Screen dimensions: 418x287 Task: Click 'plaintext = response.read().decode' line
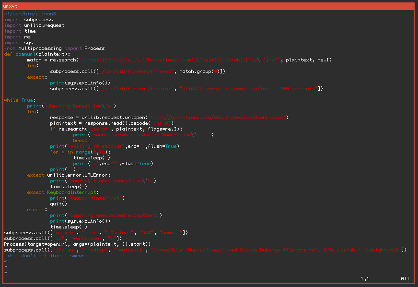[x=112, y=123]
